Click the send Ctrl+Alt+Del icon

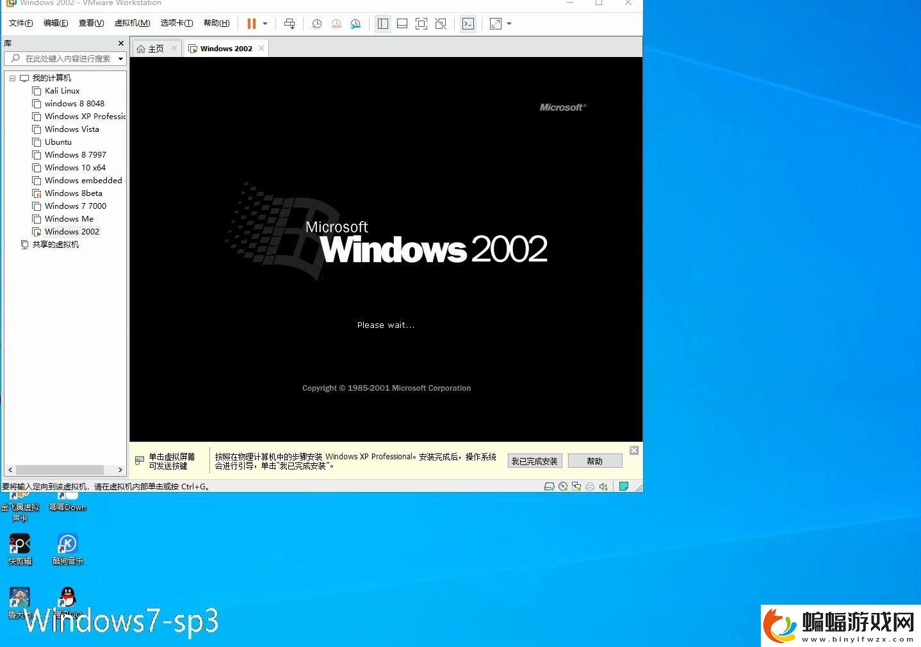pyautogui.click(x=289, y=24)
